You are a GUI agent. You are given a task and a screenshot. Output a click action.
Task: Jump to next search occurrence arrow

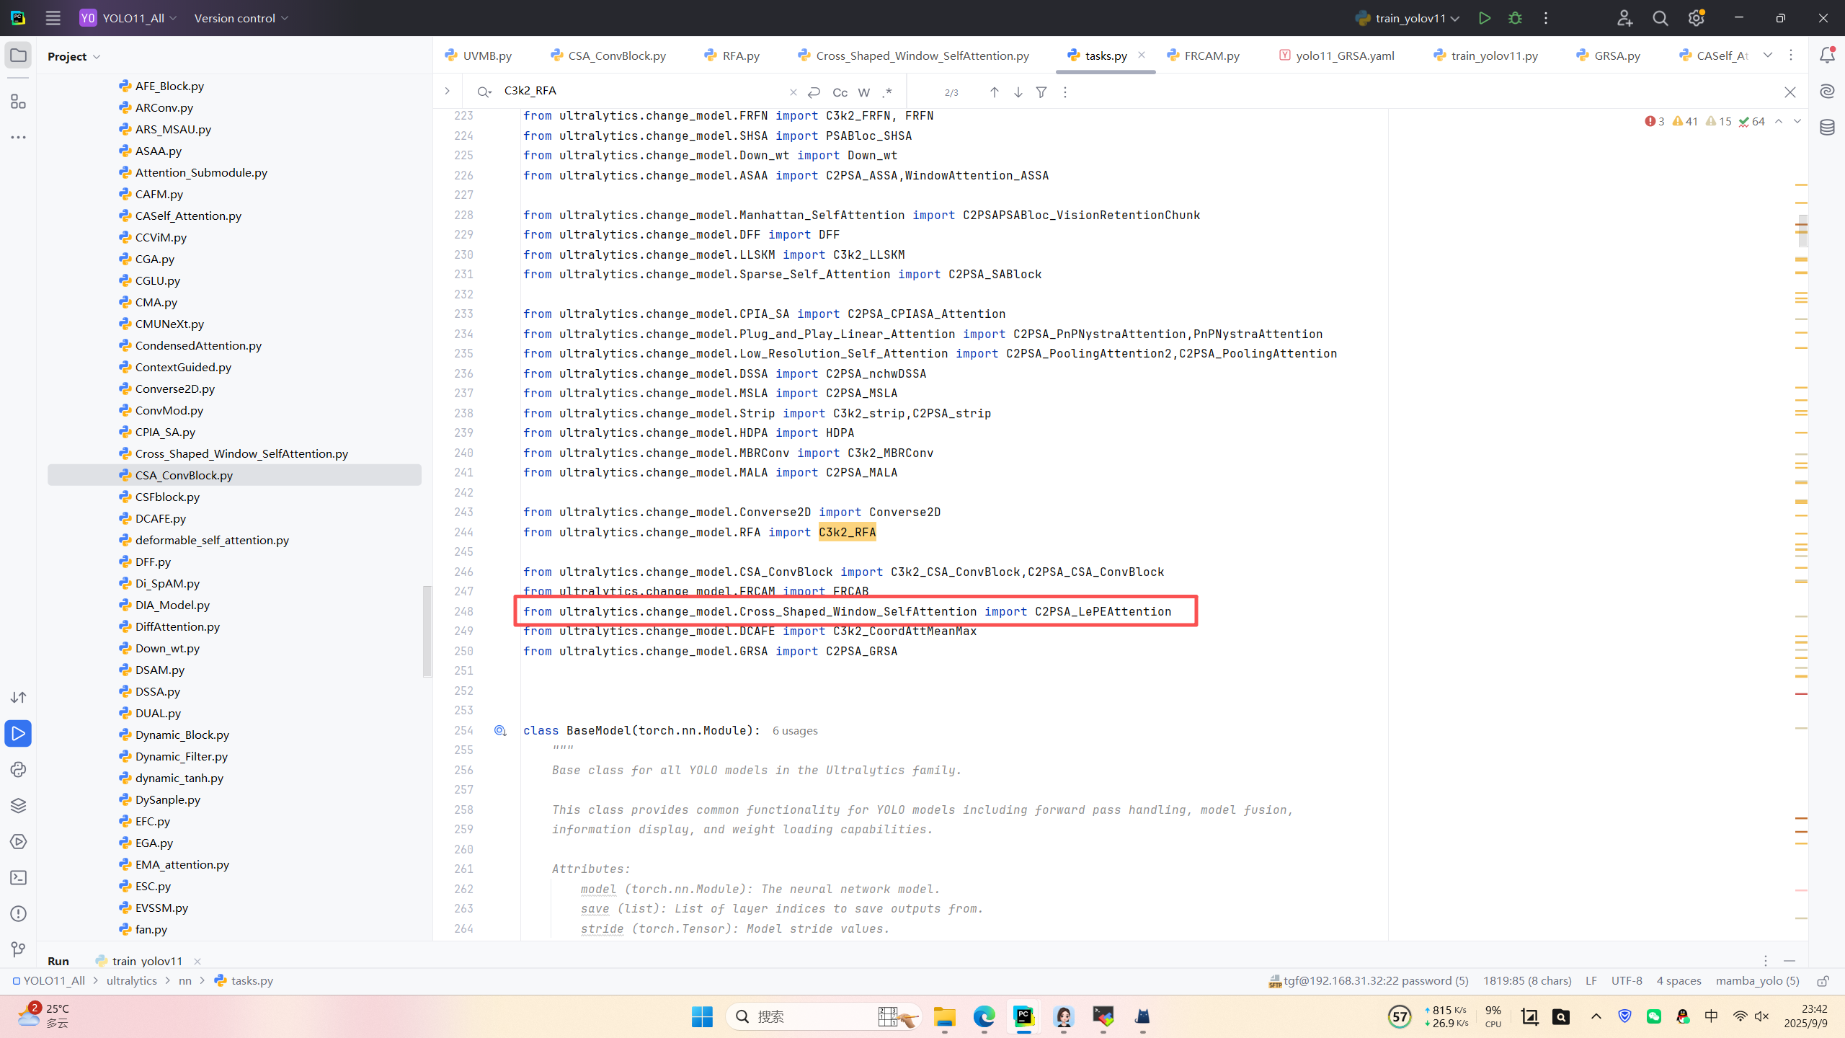click(1018, 92)
